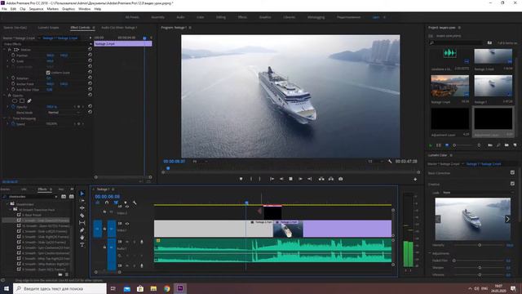
Task: Expand the Scale property
Action: tap(8, 61)
